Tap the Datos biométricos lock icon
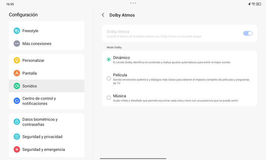Image resolution: width=266 pixels, height=160 pixels. (x=17, y=122)
